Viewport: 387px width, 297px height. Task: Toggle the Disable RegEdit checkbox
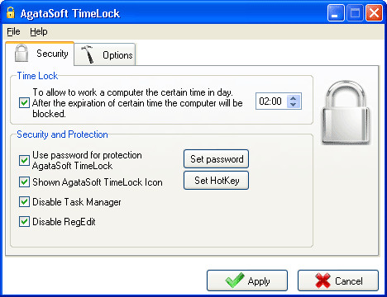(24, 221)
